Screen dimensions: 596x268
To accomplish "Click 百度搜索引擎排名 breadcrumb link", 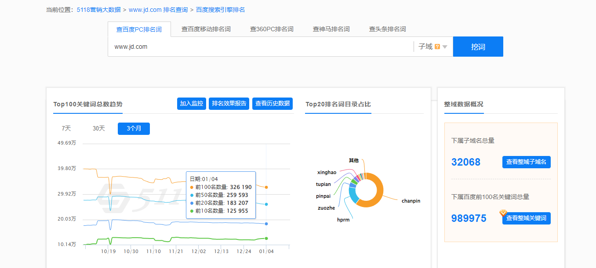I will pos(221,10).
